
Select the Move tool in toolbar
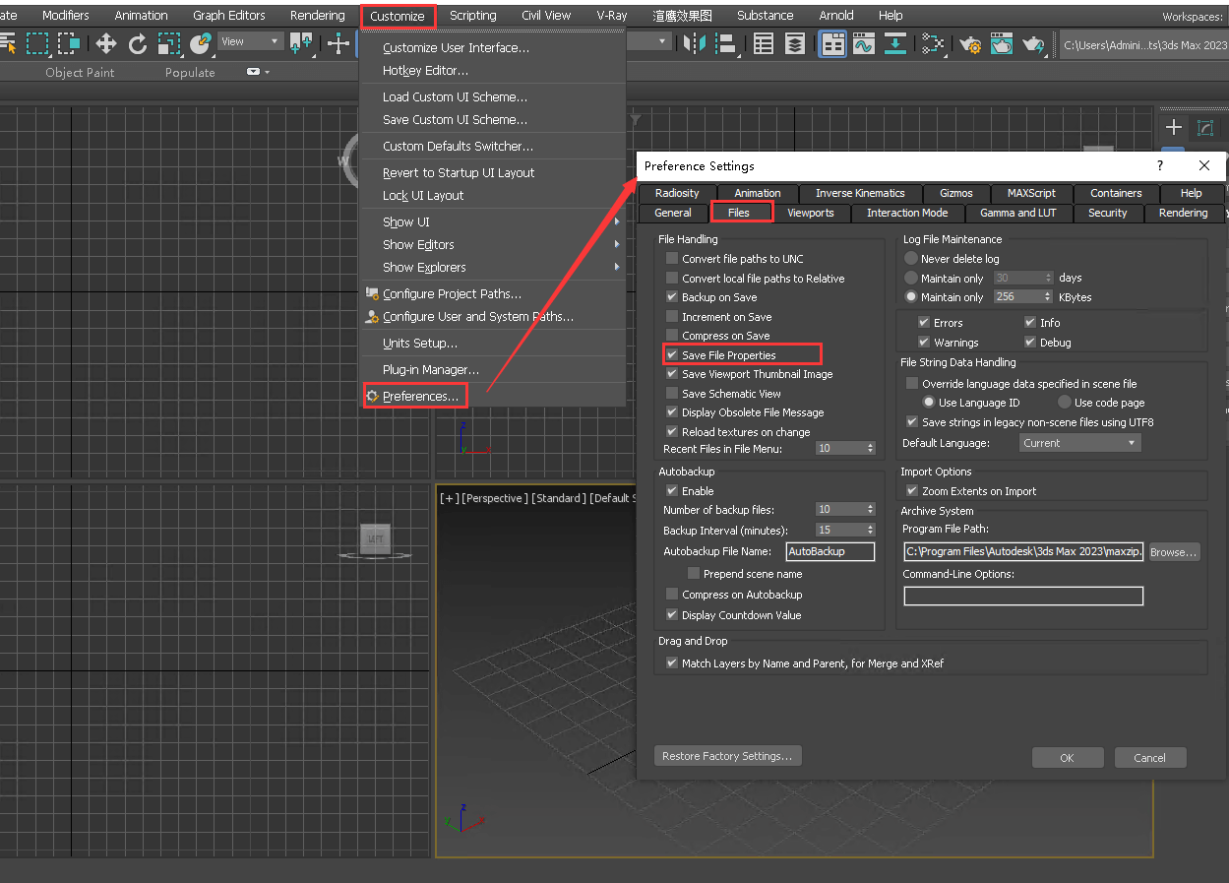[105, 43]
